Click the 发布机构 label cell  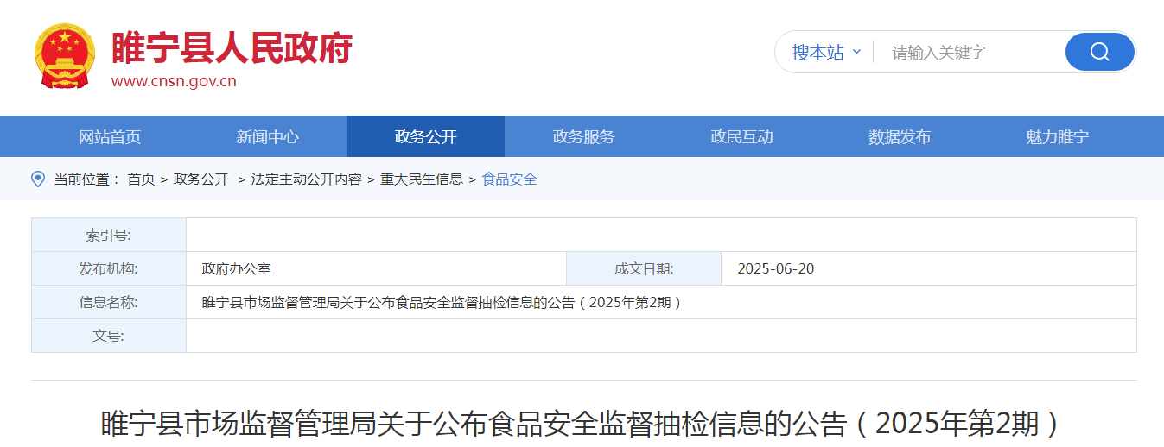coord(109,269)
